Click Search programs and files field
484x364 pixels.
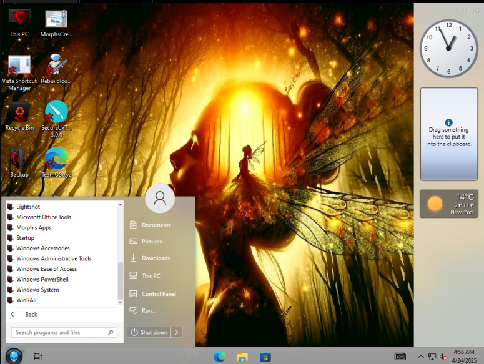(64, 332)
